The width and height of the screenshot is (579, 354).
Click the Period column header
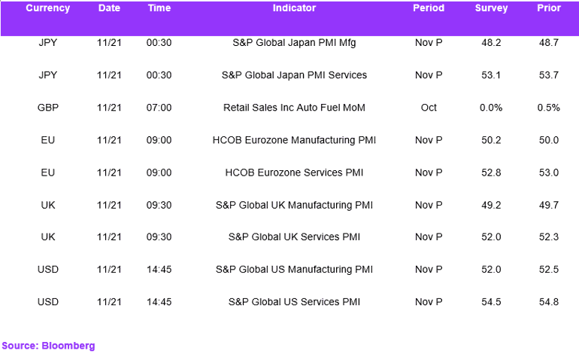coord(429,8)
